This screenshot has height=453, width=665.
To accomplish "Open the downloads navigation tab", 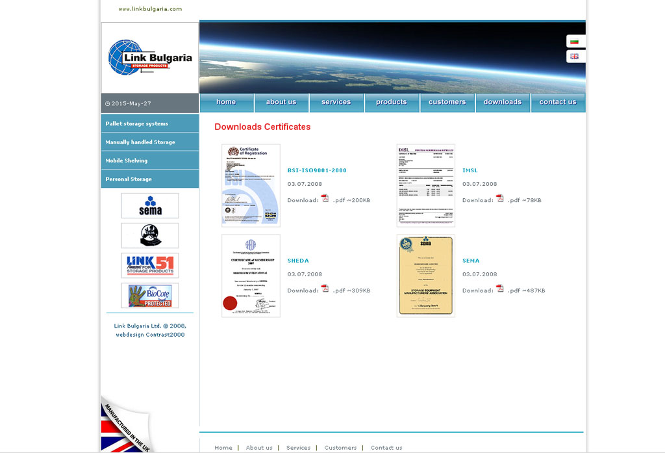I will (502, 102).
